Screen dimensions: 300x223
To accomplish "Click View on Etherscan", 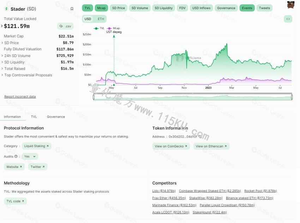I will point(211,146).
